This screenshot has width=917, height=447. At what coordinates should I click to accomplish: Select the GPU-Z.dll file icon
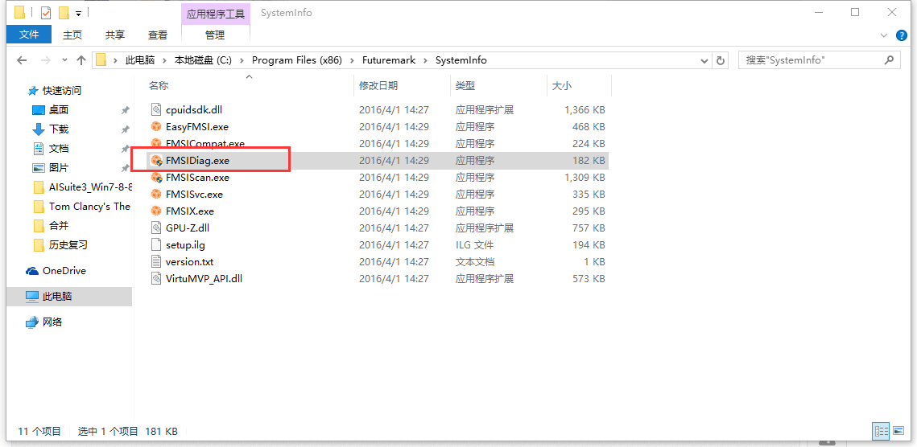(155, 228)
